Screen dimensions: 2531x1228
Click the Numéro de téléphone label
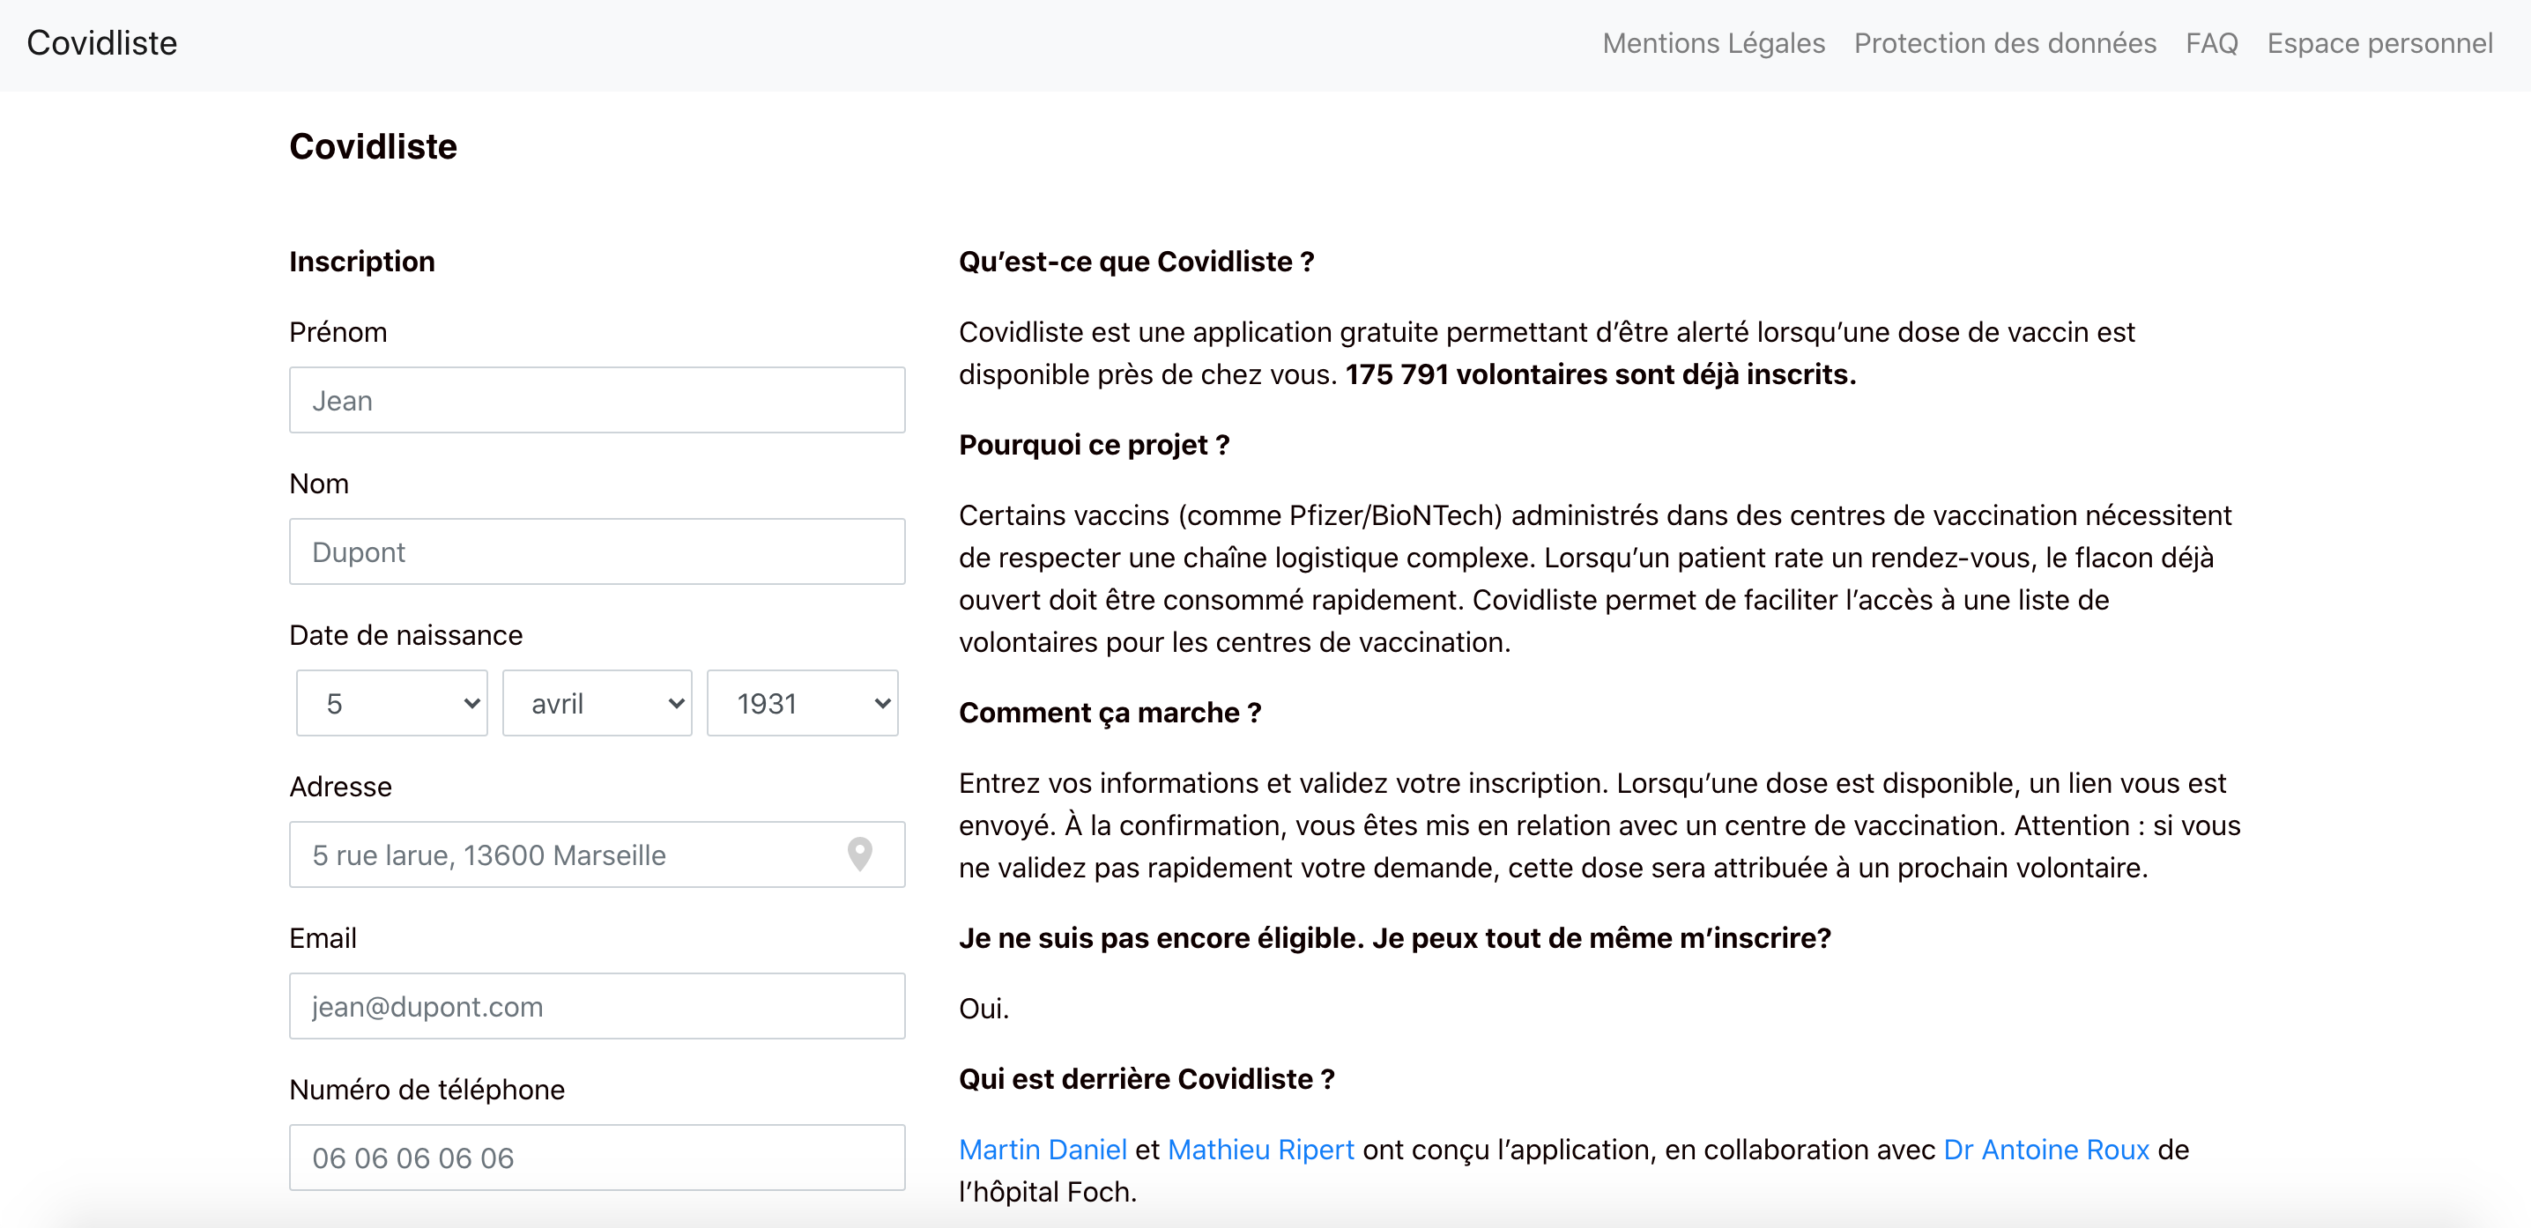pyautogui.click(x=427, y=1090)
